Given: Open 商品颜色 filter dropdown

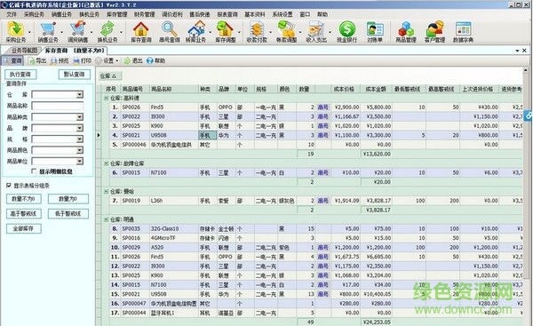Looking at the screenshot, I should click(80, 150).
